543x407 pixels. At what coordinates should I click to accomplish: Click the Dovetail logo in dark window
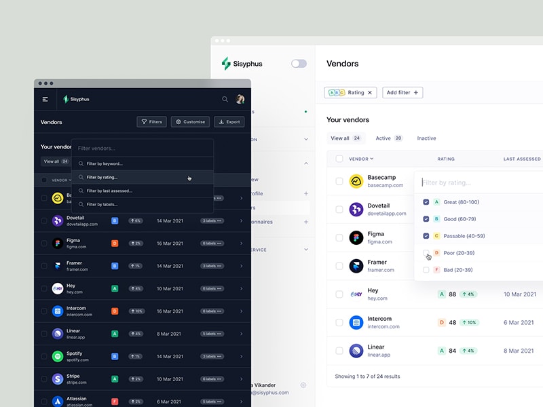point(58,221)
